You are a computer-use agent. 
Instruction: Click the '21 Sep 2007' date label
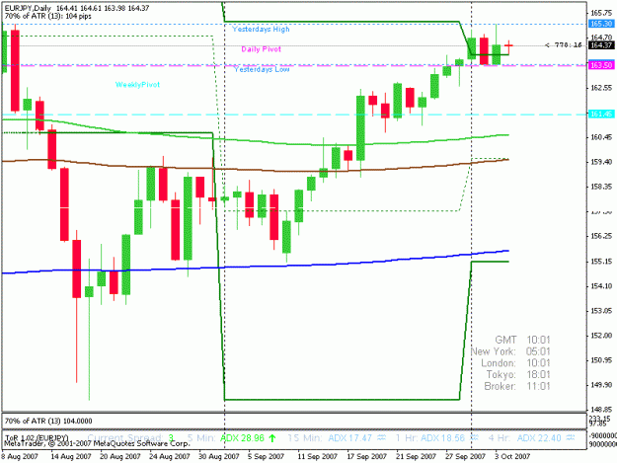point(416,456)
